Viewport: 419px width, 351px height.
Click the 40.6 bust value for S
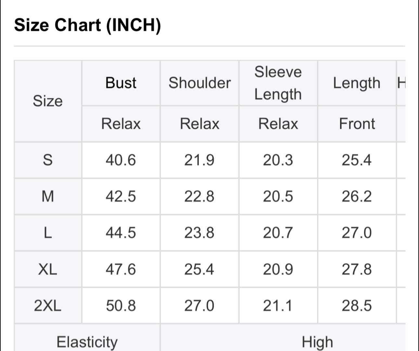[x=121, y=160]
